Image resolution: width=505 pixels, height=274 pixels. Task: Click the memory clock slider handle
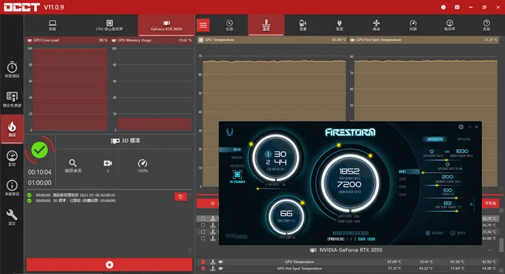point(437,185)
